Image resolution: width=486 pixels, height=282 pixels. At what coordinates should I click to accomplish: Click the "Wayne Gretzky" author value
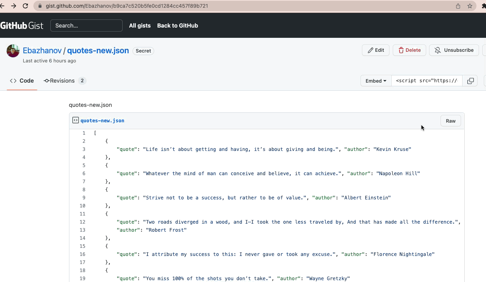[x=328, y=278]
